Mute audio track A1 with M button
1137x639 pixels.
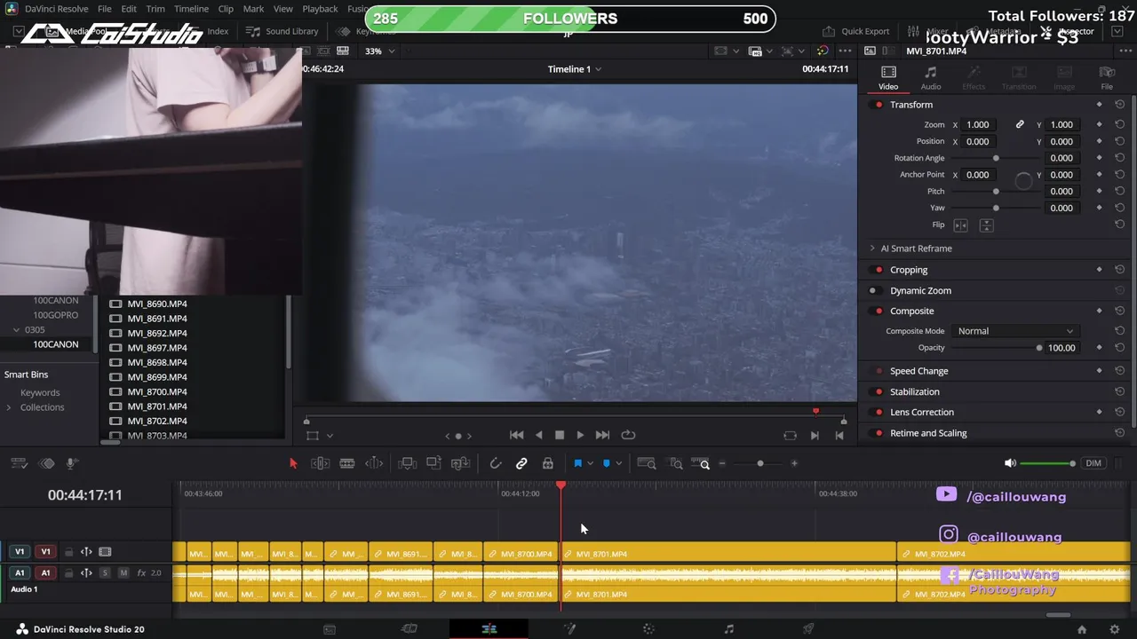(x=123, y=573)
